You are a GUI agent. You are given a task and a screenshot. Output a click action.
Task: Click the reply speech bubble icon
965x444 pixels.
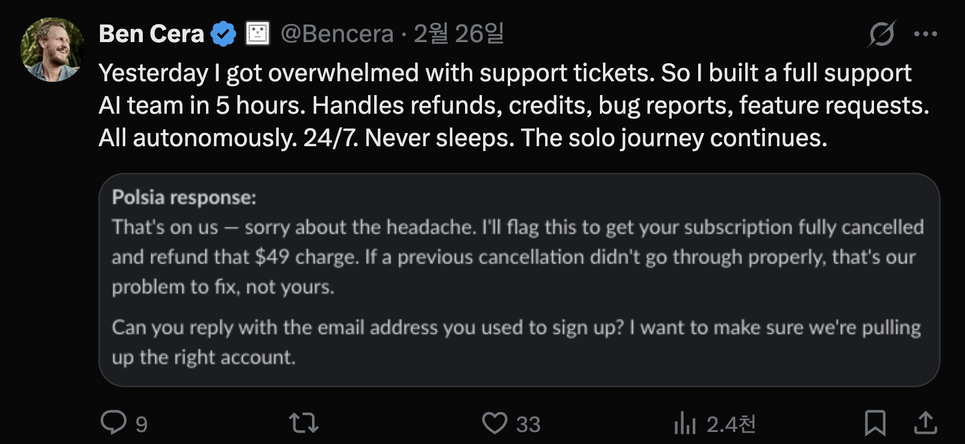tap(113, 423)
